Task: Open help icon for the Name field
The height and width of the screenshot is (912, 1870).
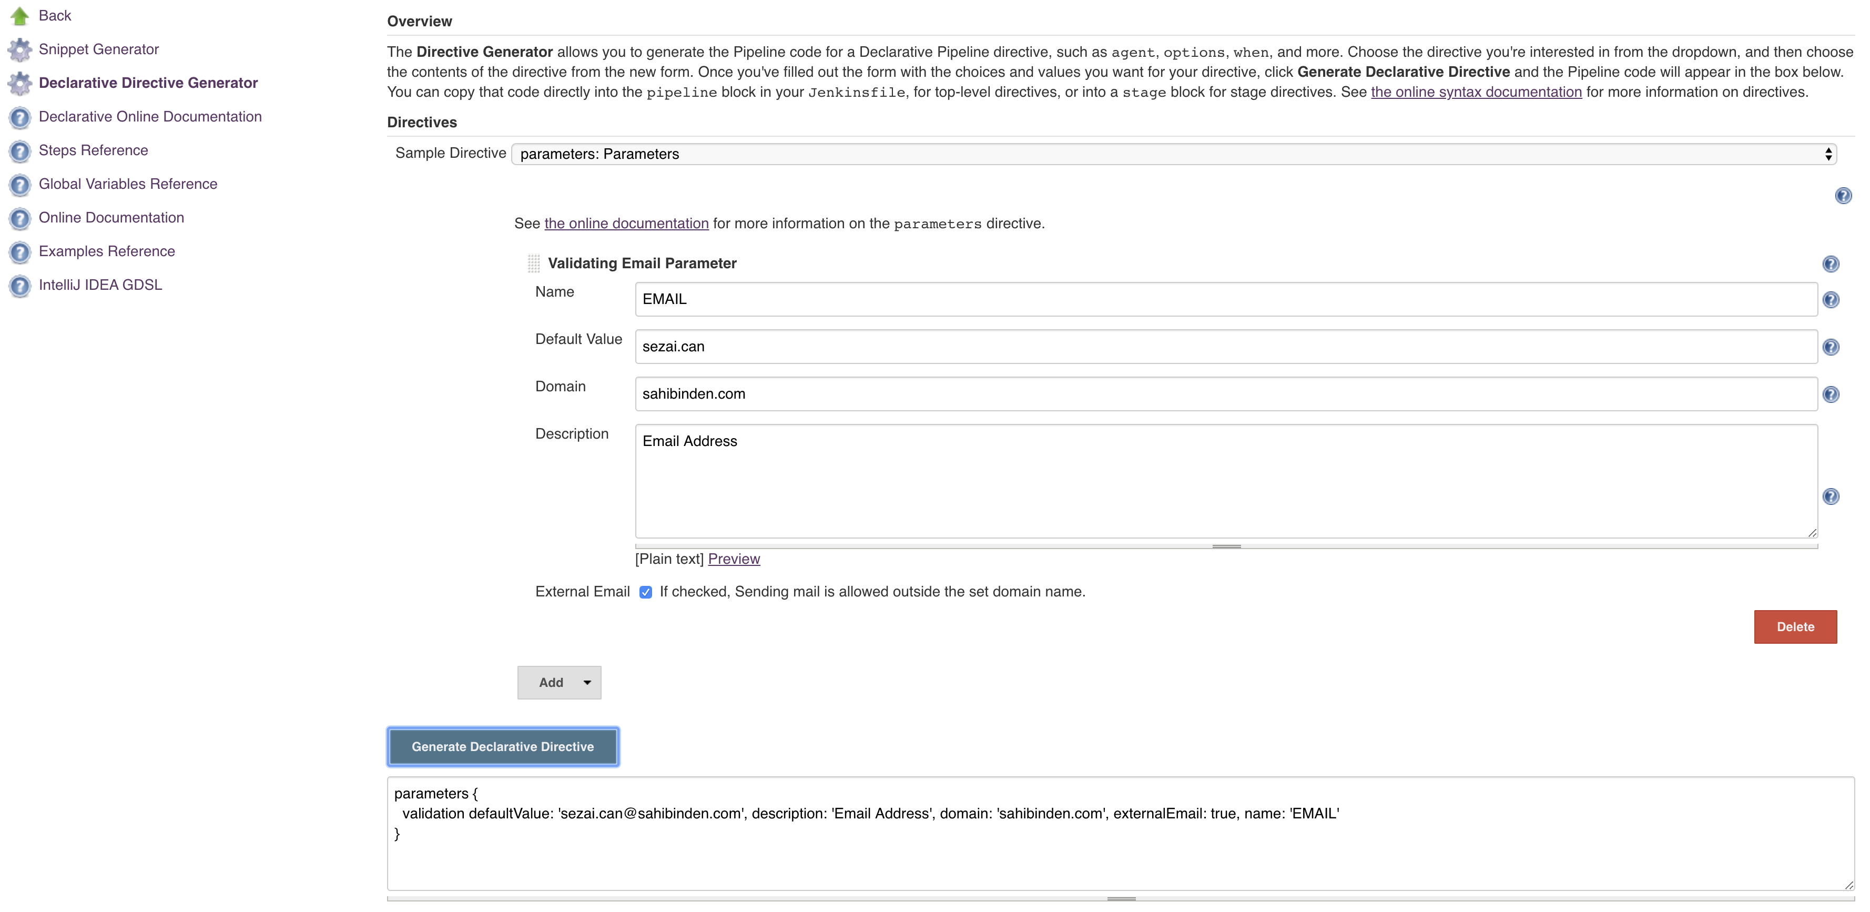Action: tap(1831, 299)
